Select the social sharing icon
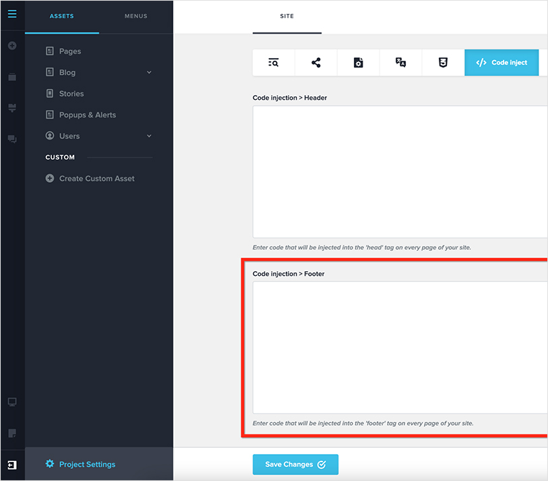 pos(315,62)
